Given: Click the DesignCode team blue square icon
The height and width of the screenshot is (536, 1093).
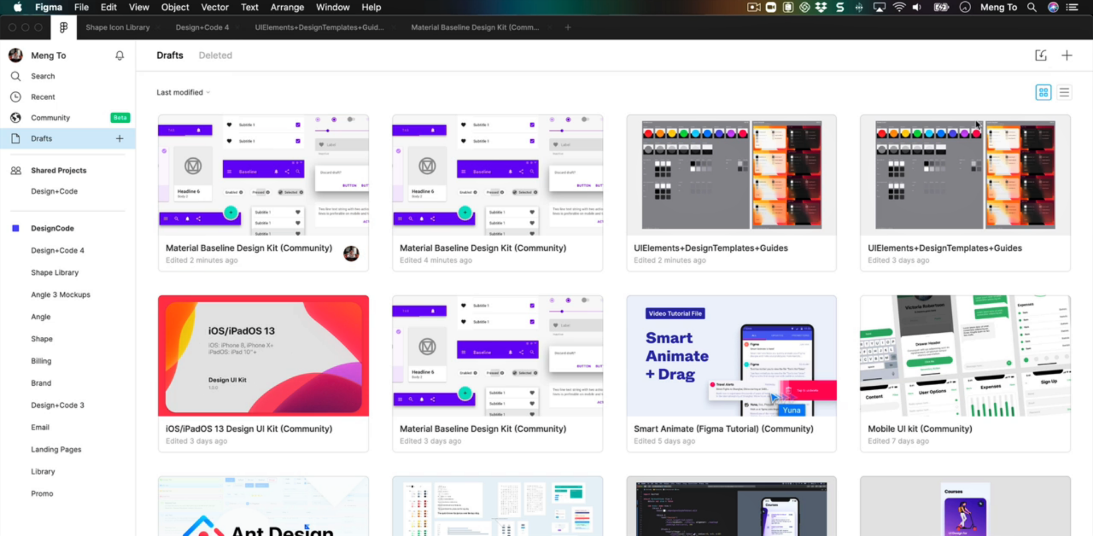Looking at the screenshot, I should coord(16,228).
